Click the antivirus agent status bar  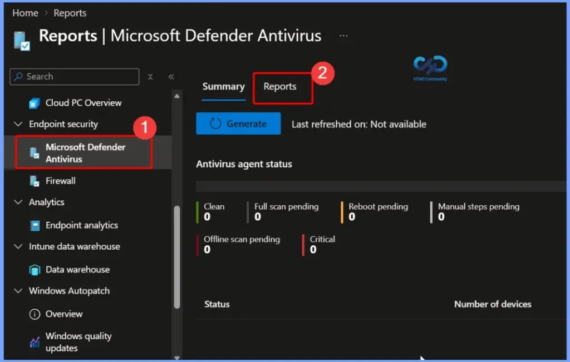pos(381,186)
